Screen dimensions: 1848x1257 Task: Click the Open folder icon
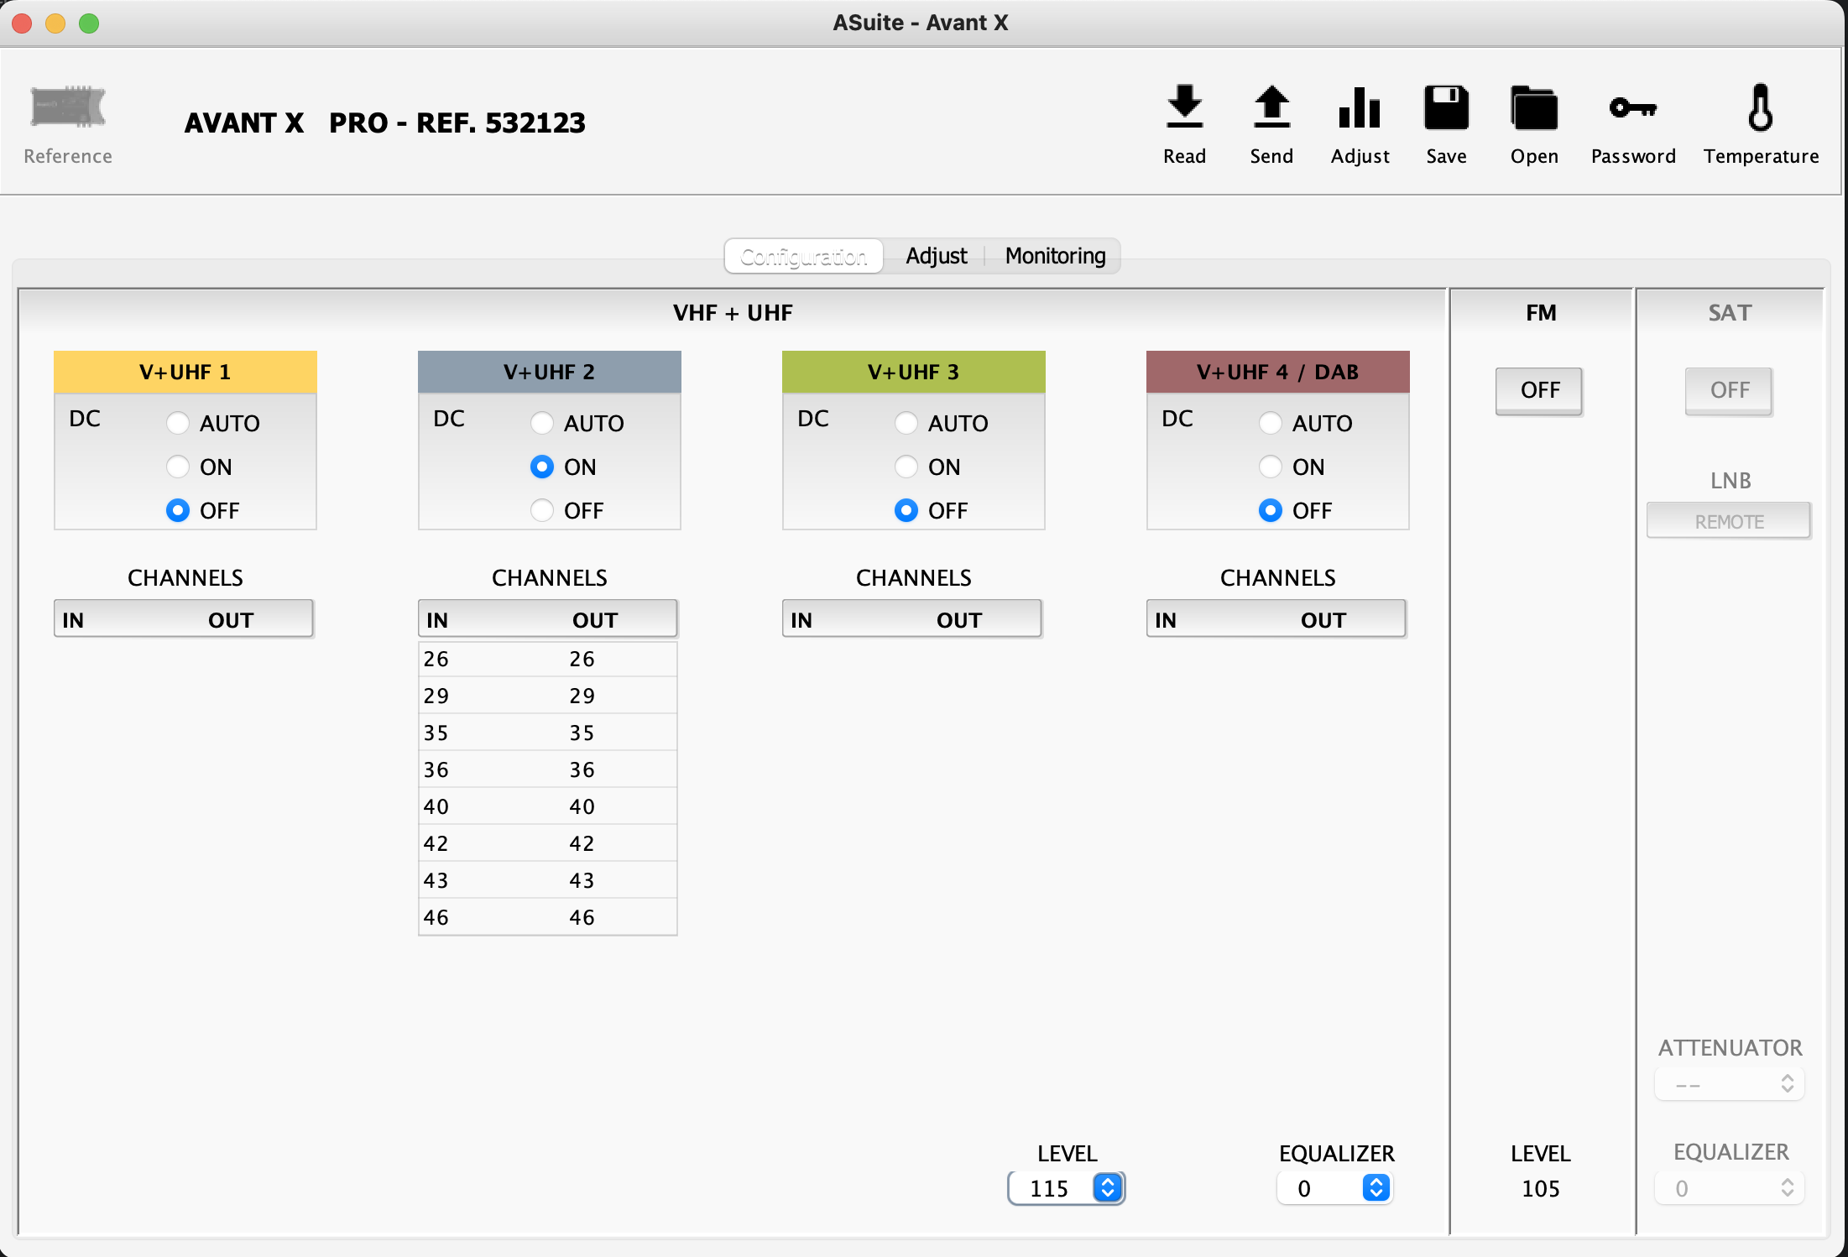coord(1534,107)
